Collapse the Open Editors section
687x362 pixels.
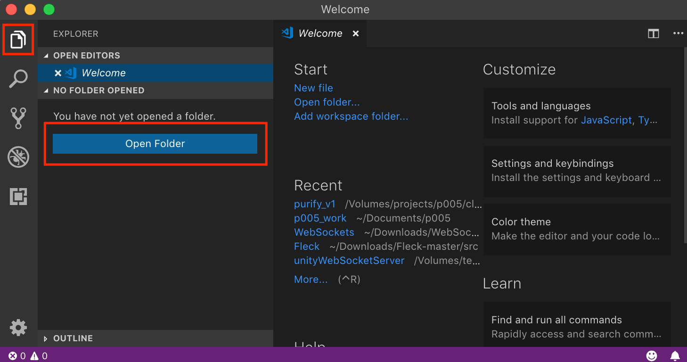click(46, 56)
